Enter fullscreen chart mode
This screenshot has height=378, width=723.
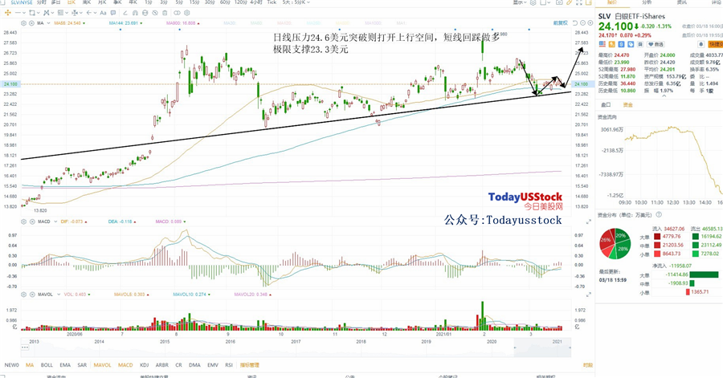pos(579,2)
